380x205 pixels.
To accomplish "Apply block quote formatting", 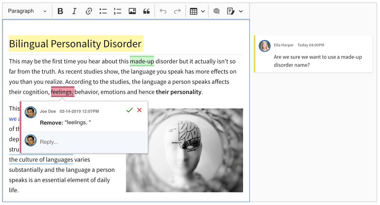I will (x=146, y=11).
